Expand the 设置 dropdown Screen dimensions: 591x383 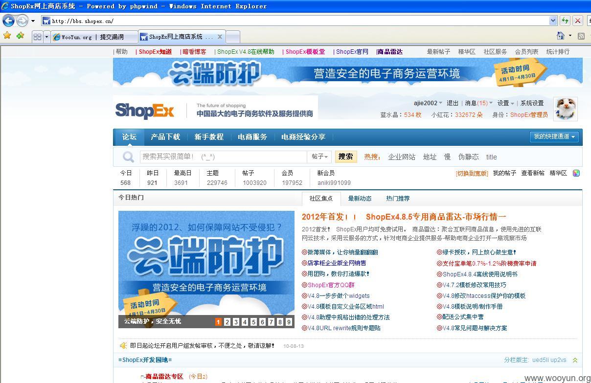[505, 103]
